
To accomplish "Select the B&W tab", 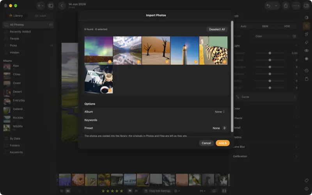I will [265, 26].
